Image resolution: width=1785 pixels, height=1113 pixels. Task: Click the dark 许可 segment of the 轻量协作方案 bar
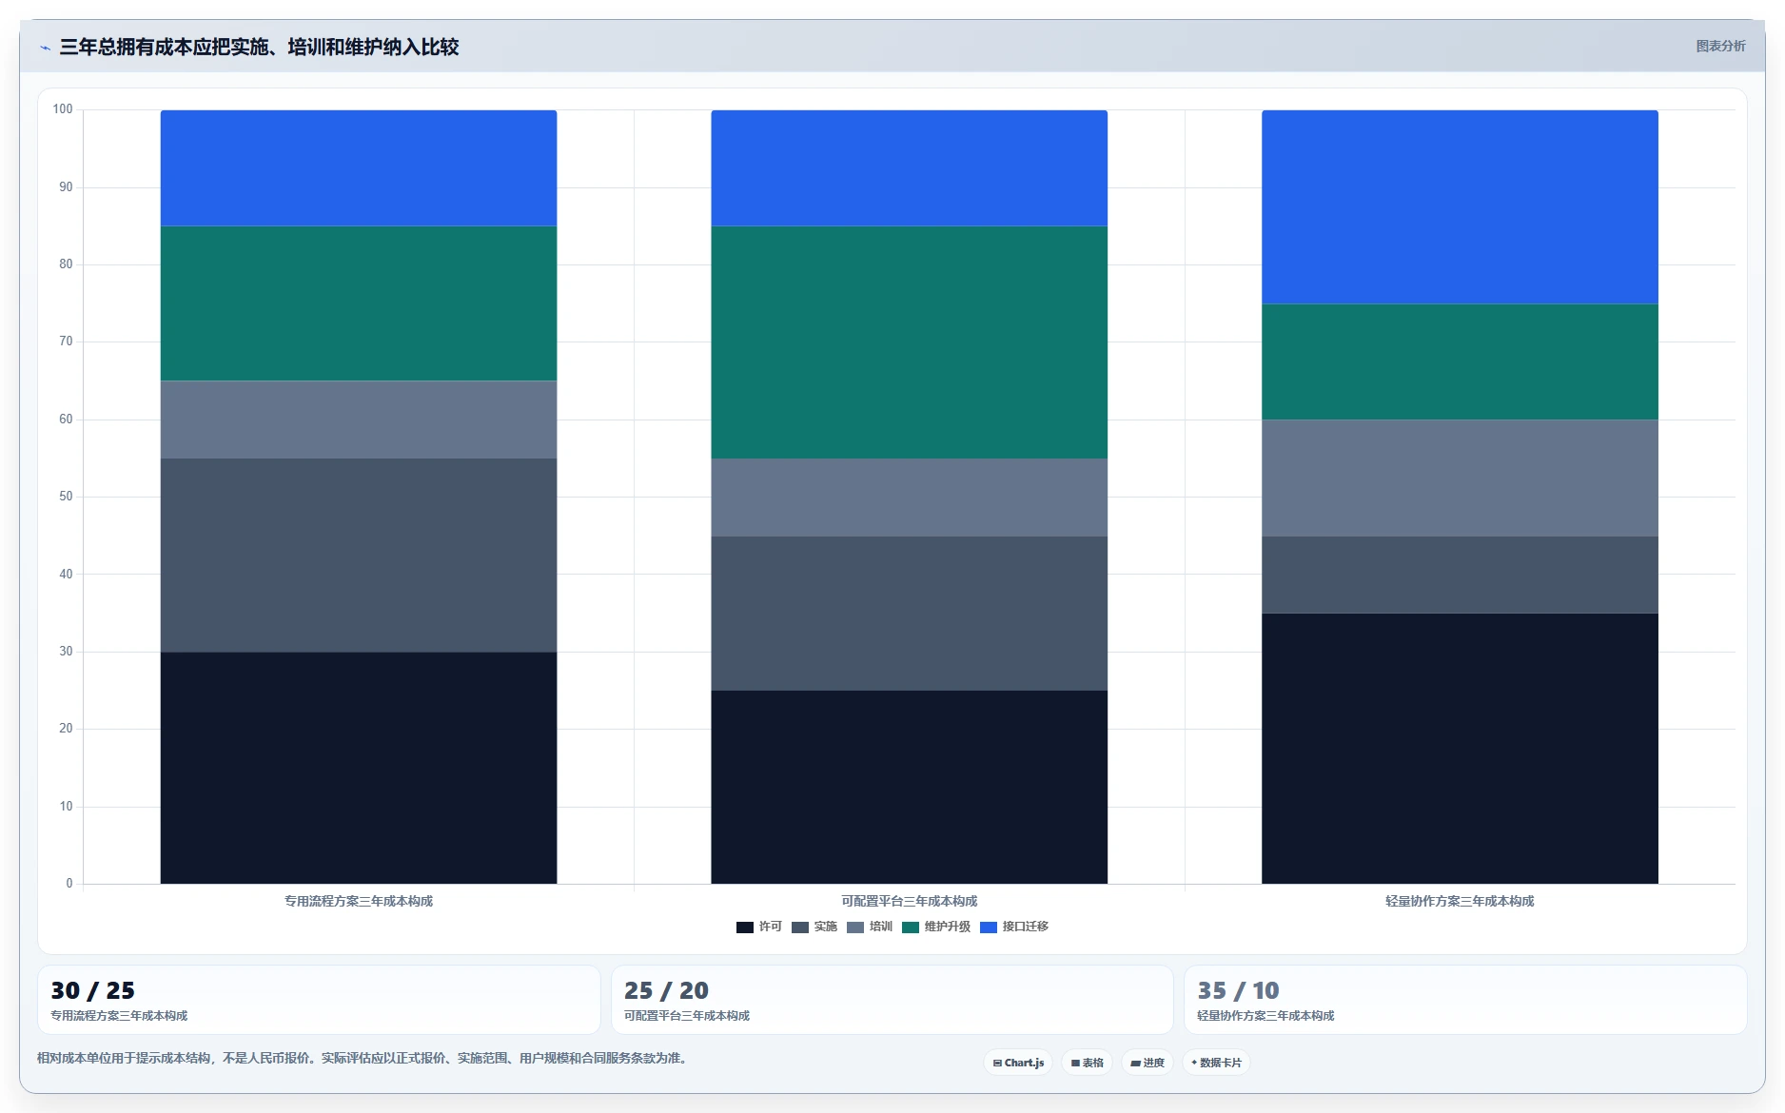tap(1460, 749)
